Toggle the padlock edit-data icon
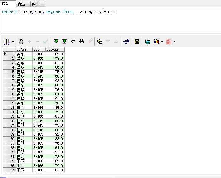Screen dimensions: 221x178 [21, 42]
